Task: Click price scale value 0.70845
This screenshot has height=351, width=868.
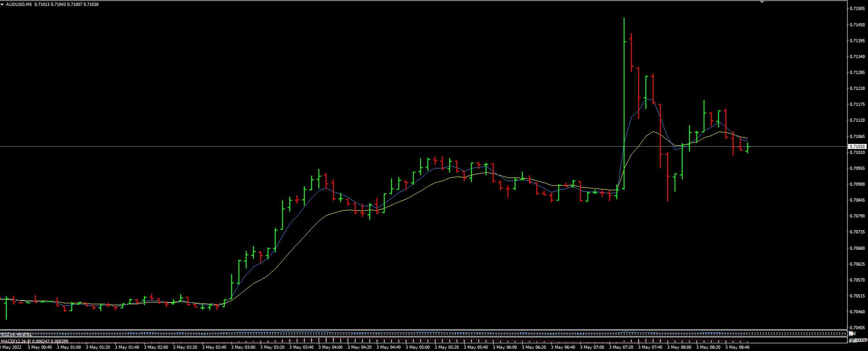Action: click(857, 200)
